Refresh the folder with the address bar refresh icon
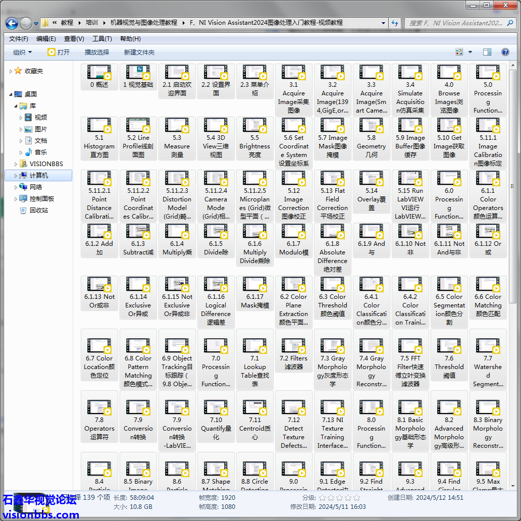Screen dimensions: 521x521 click(395, 23)
